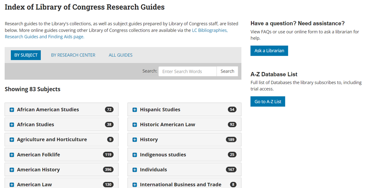Click the African American Studies title text
The height and width of the screenshot is (188, 367).
48,110
